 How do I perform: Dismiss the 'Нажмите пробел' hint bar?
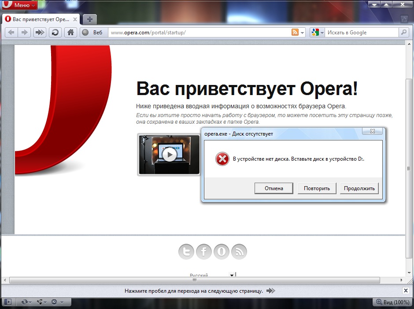point(406,291)
